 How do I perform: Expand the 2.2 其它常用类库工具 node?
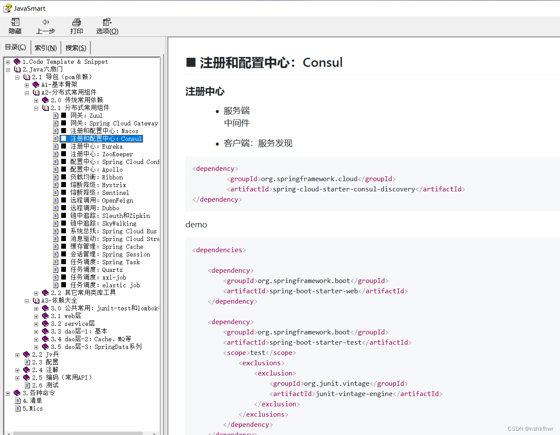[36, 293]
